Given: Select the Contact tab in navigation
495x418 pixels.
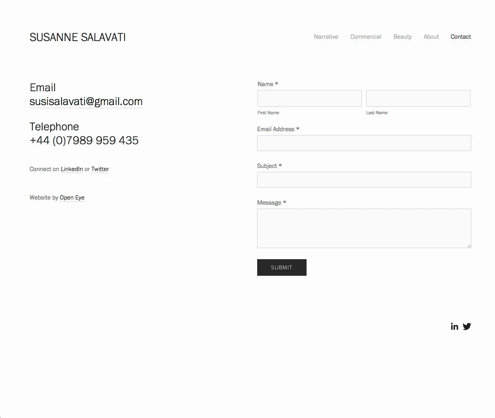Looking at the screenshot, I should (x=461, y=36).
